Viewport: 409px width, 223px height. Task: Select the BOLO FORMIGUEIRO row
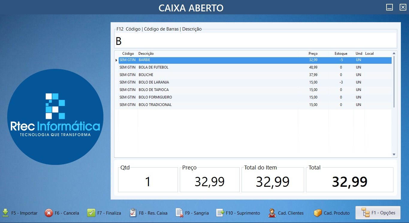180,97
